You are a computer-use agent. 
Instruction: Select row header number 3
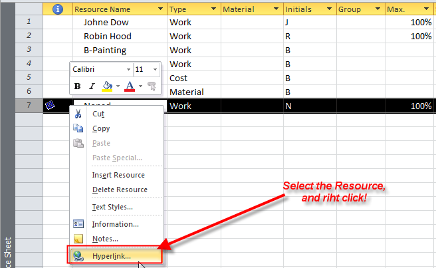[x=29, y=50]
